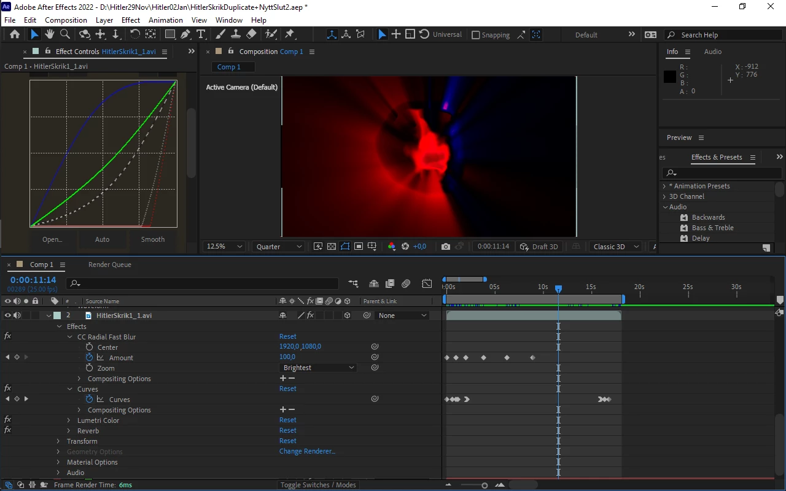
Task: Select the Zoom magnifier tool
Action: [65, 34]
